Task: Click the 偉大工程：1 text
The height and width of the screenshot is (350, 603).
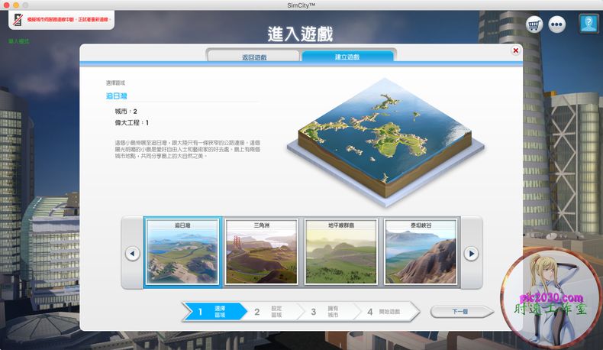Action: pos(131,123)
